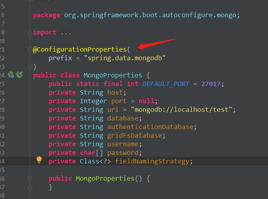
Task: Click the yellow intention lightbulb icon
Action: (x=39, y=160)
